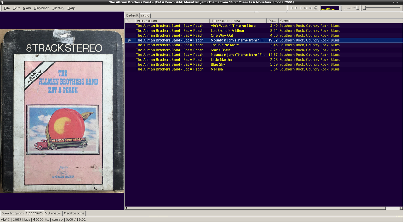Click genre cell of Melissa row
The height and width of the screenshot is (222, 403).
(309, 69)
